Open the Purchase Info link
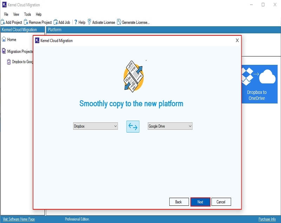The width and height of the screenshot is (281, 223). [x=267, y=219]
